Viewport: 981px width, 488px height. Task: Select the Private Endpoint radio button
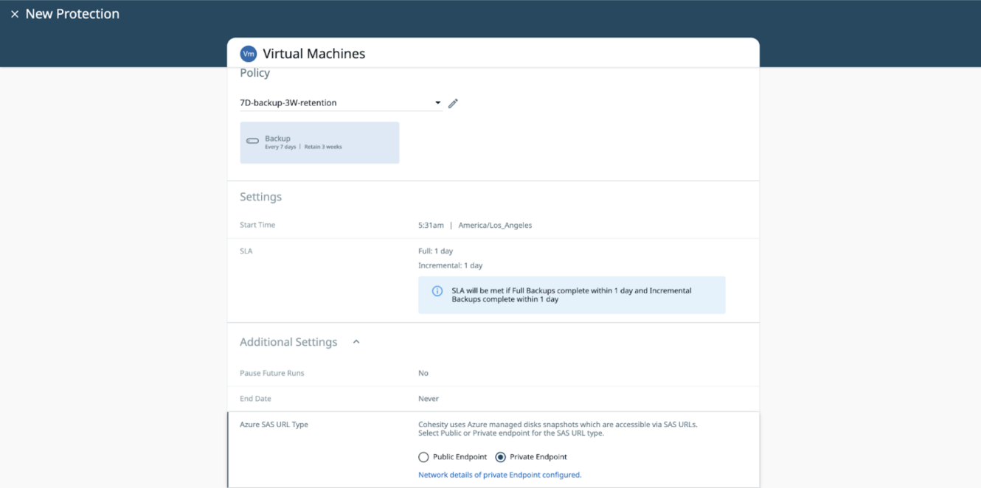coord(500,457)
